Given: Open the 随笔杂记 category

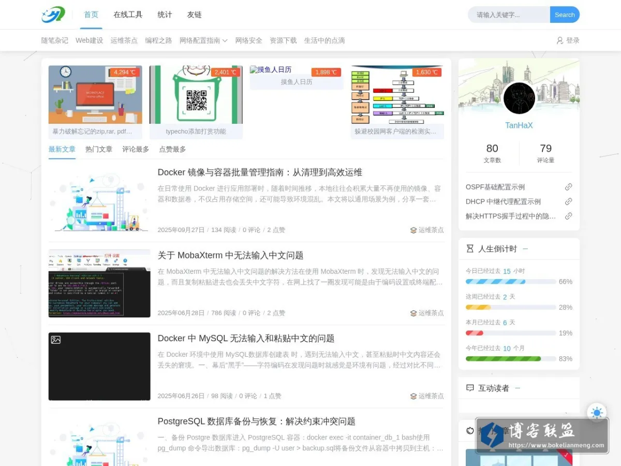Looking at the screenshot, I should (55, 40).
